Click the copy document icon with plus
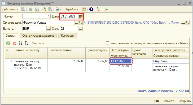The height and width of the screenshot is (105, 193). pos(37,9)
